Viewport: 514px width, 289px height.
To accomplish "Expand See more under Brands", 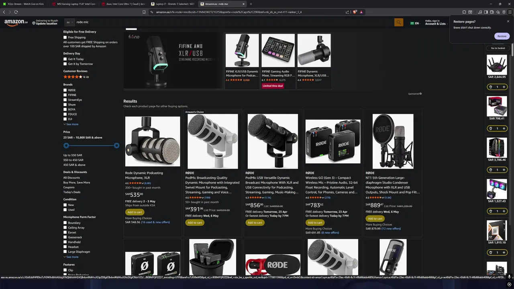I will click(x=71, y=124).
